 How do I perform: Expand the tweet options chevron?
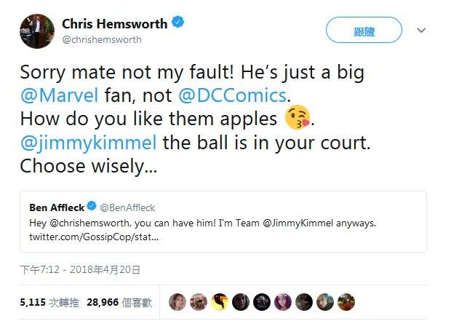421,31
